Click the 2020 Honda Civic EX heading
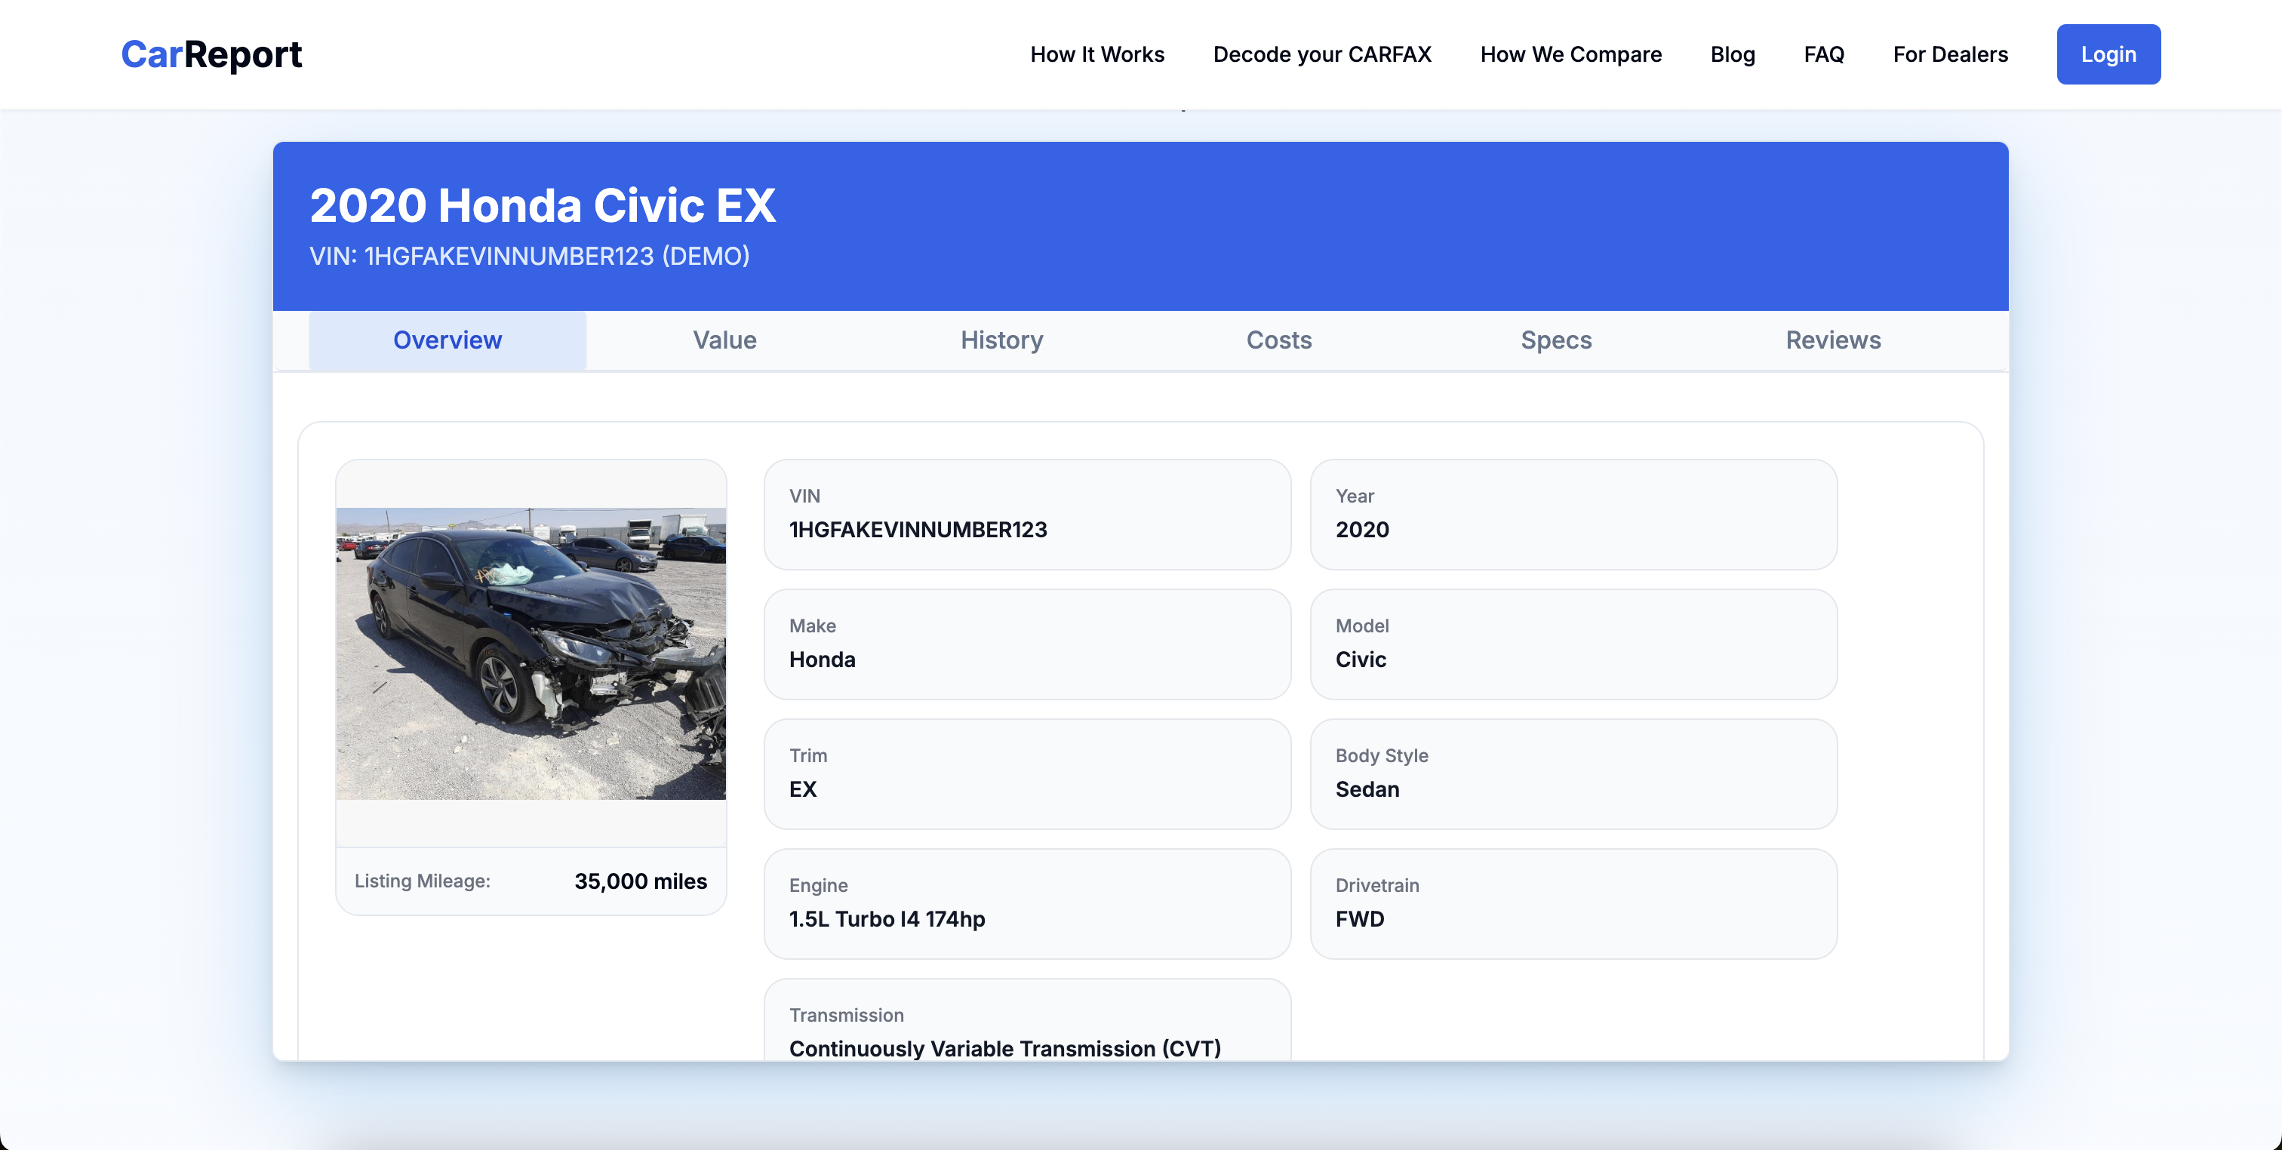This screenshot has height=1150, width=2282. tap(542, 204)
